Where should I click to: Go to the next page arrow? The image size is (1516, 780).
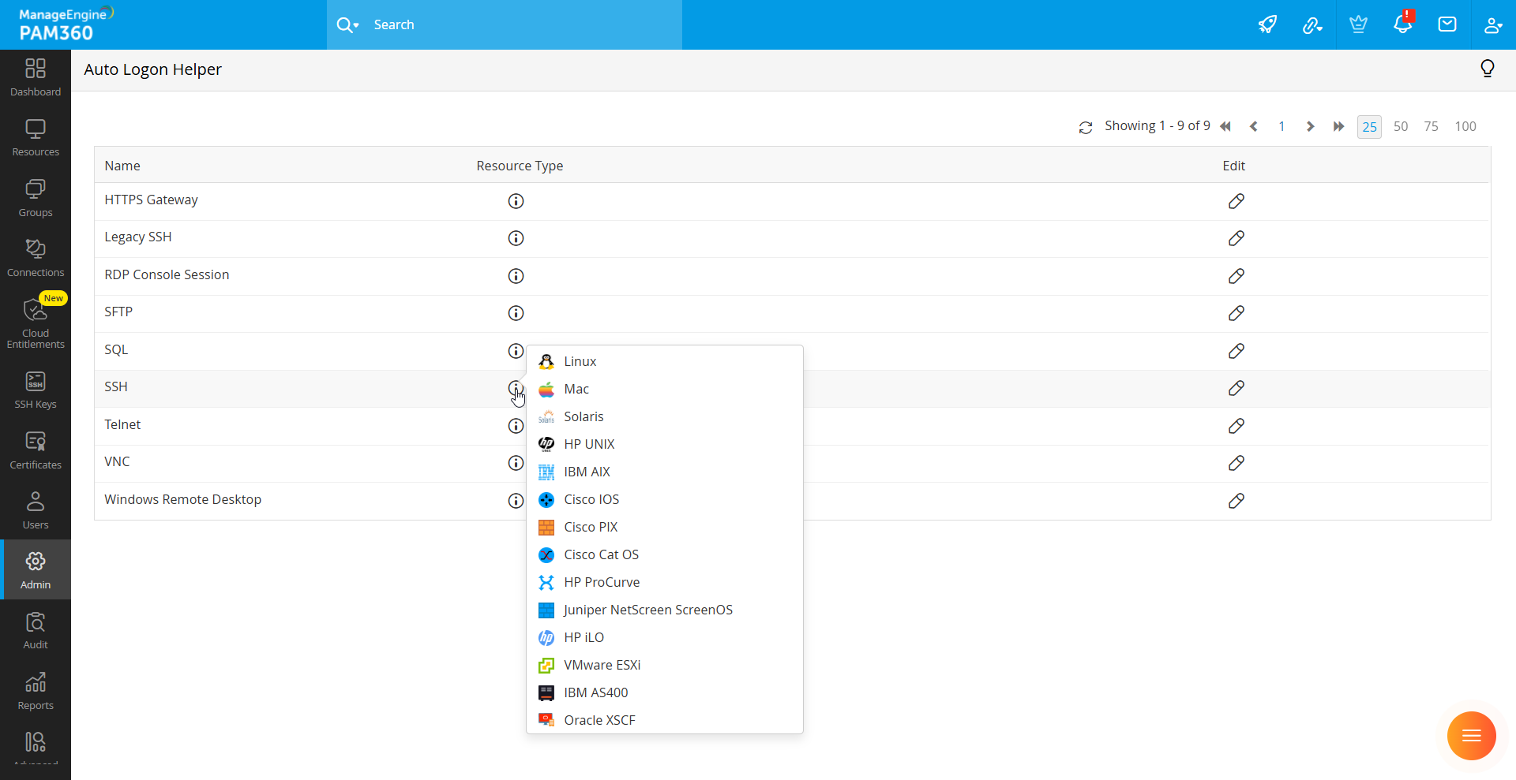pos(1310,126)
